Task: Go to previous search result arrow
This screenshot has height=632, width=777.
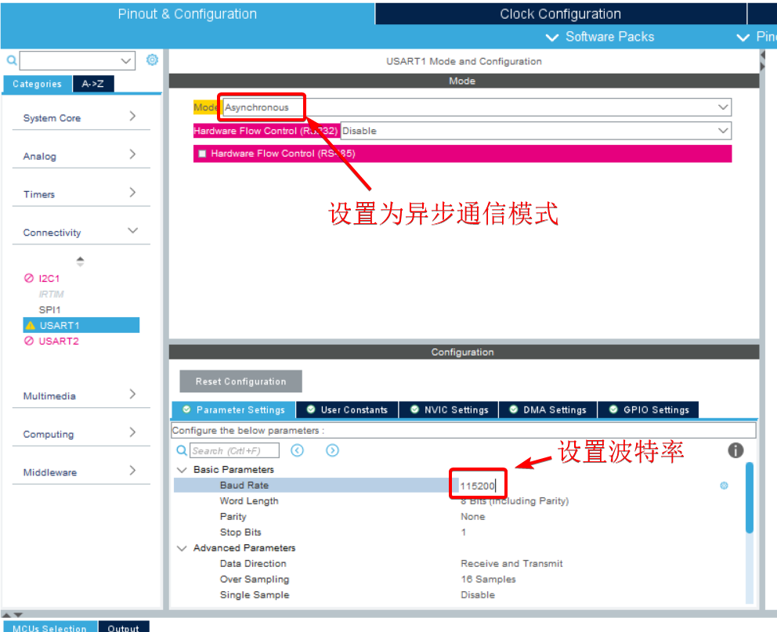Action: (297, 450)
